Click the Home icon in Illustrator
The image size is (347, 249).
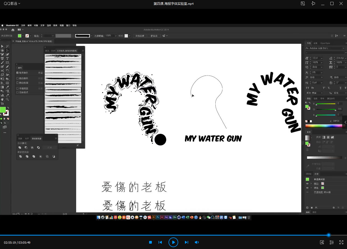[13, 30]
